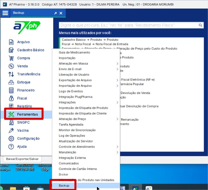
Task: Open the Configuração gear icon
Action: coord(11,139)
